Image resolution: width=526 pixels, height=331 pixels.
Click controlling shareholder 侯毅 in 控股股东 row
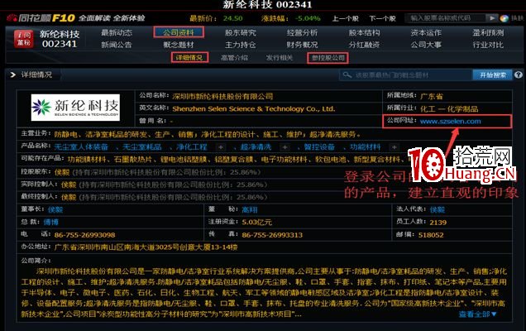(62, 172)
